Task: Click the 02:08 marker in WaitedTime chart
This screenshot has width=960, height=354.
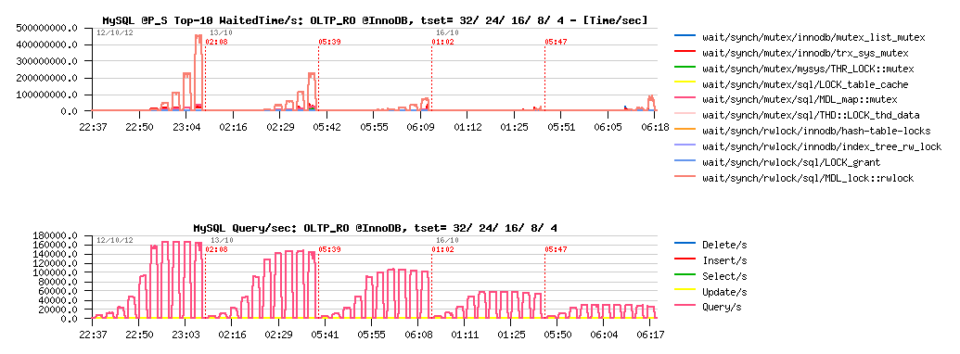Action: [x=217, y=43]
